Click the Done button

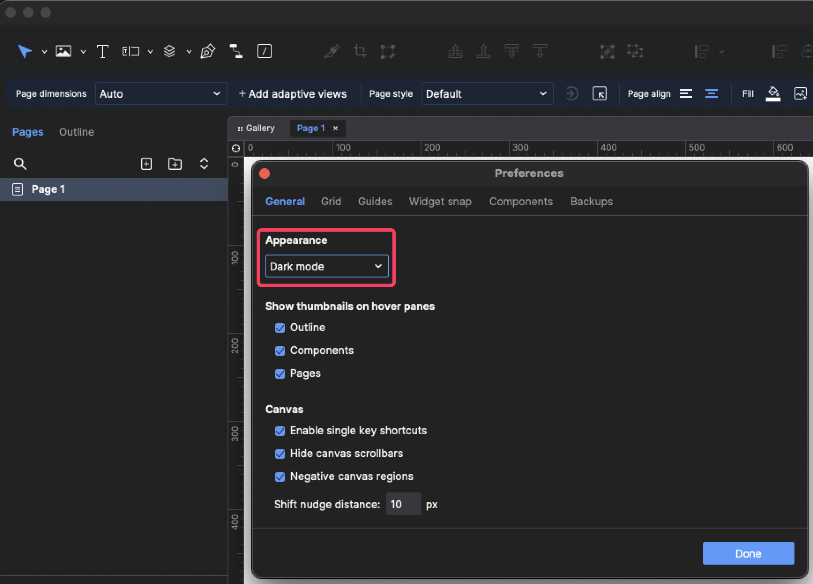click(x=748, y=553)
